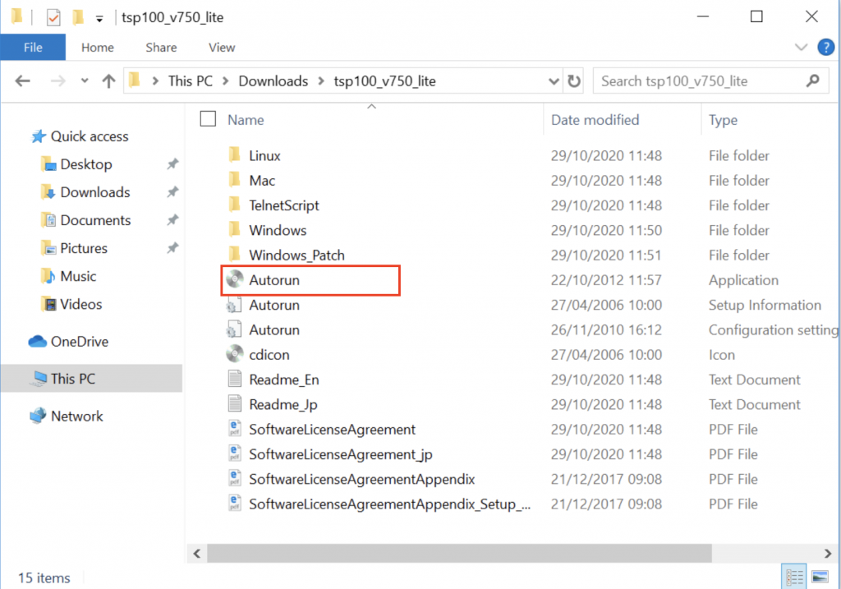
Task: Open Explorer help question mark icon
Action: click(825, 47)
